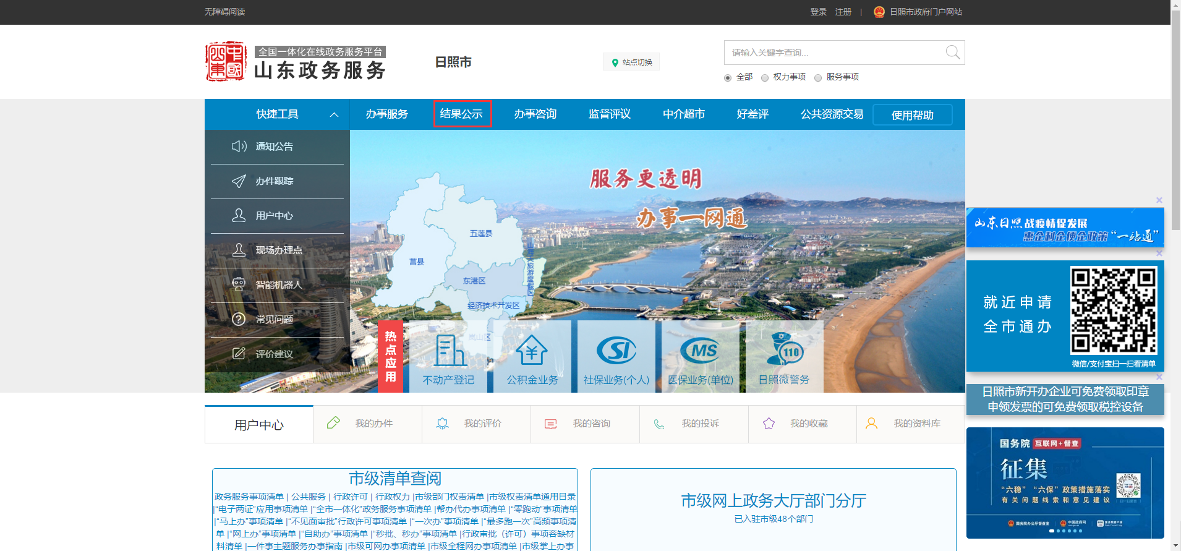
Task: Select the 全部 radio button
Action: [728, 78]
